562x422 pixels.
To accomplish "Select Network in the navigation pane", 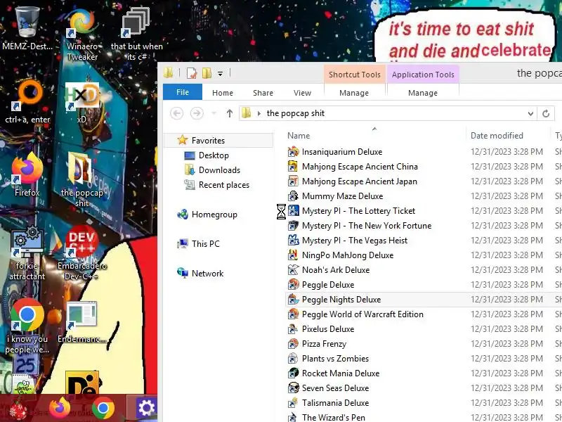I will pyautogui.click(x=207, y=274).
